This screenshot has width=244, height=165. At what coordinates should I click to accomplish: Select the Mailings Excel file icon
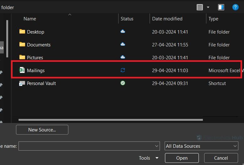coord(22,70)
